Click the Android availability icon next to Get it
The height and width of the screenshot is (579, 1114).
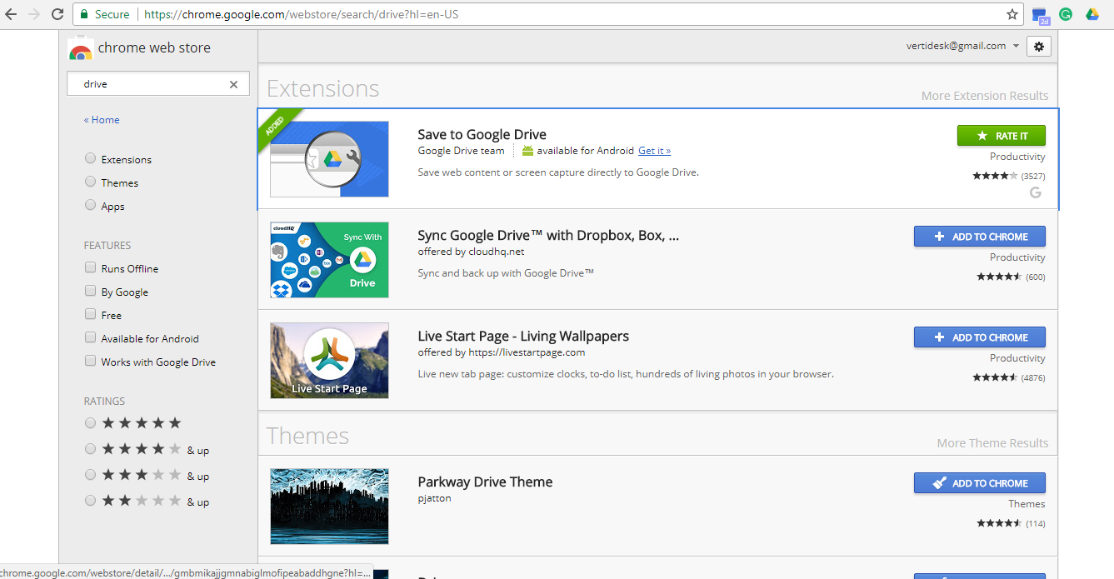coord(527,151)
